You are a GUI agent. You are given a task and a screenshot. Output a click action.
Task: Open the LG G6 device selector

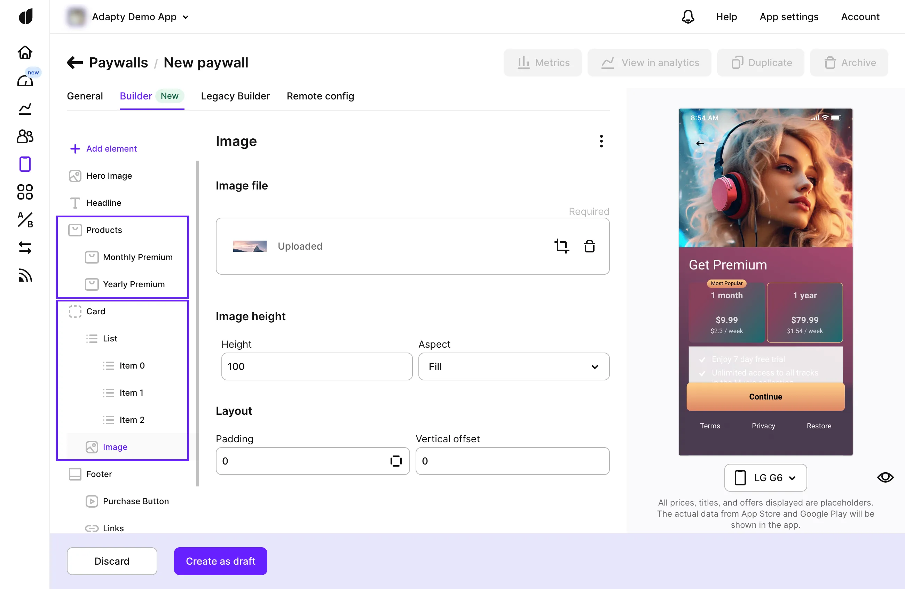click(765, 478)
